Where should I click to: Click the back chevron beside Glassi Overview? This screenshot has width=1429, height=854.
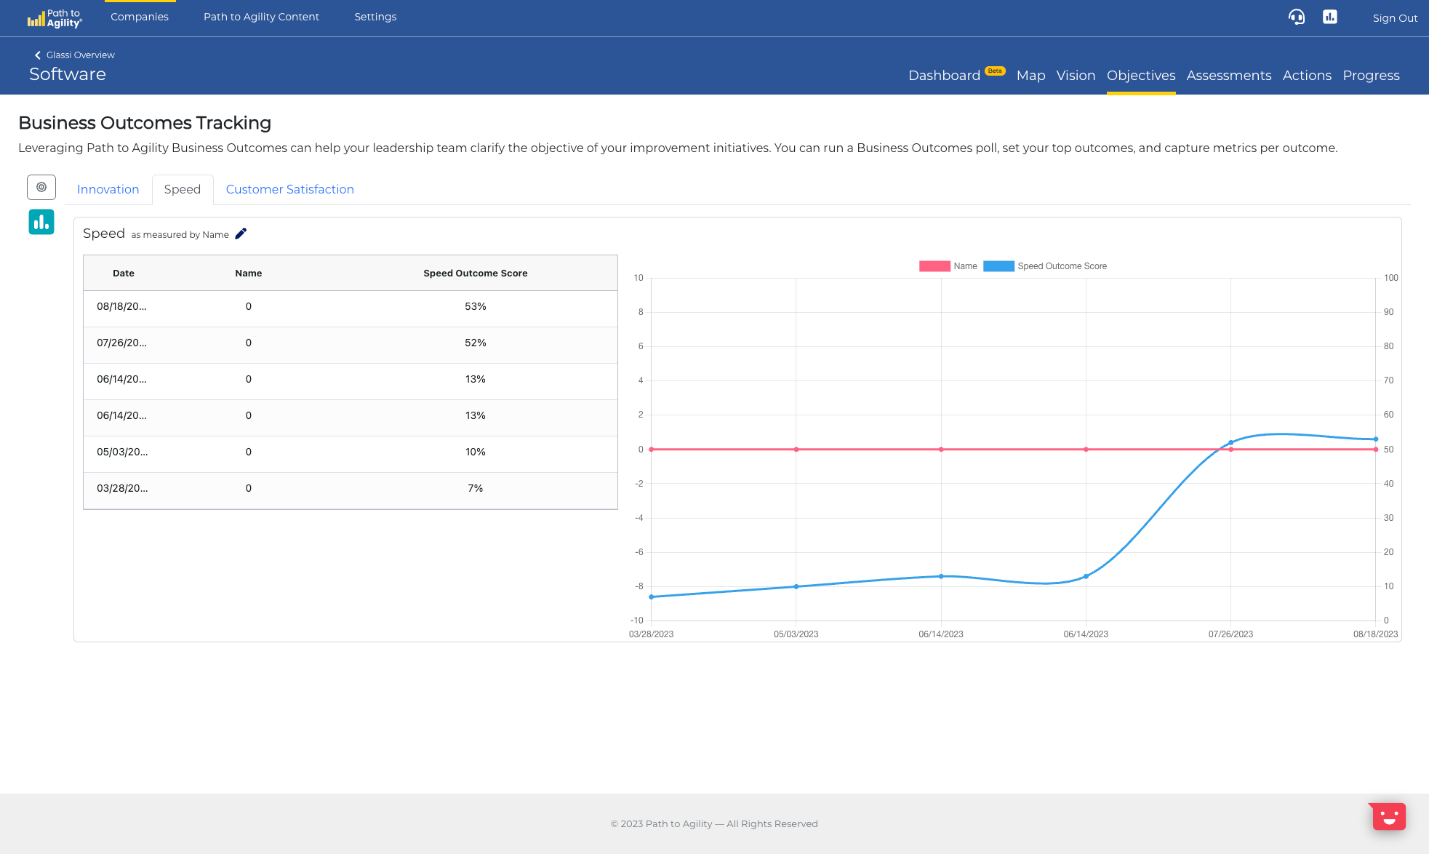pos(37,55)
